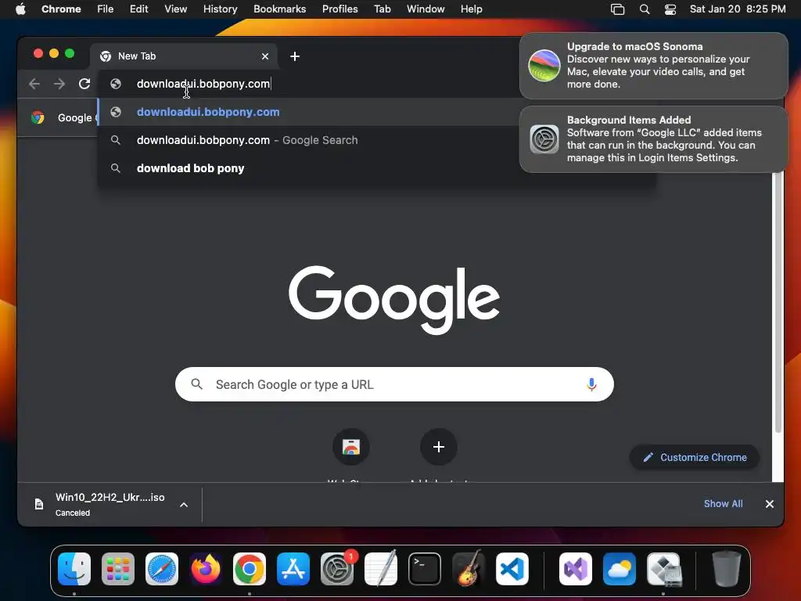Open the Apple menu
Screen dimensions: 801x601
coord(20,9)
